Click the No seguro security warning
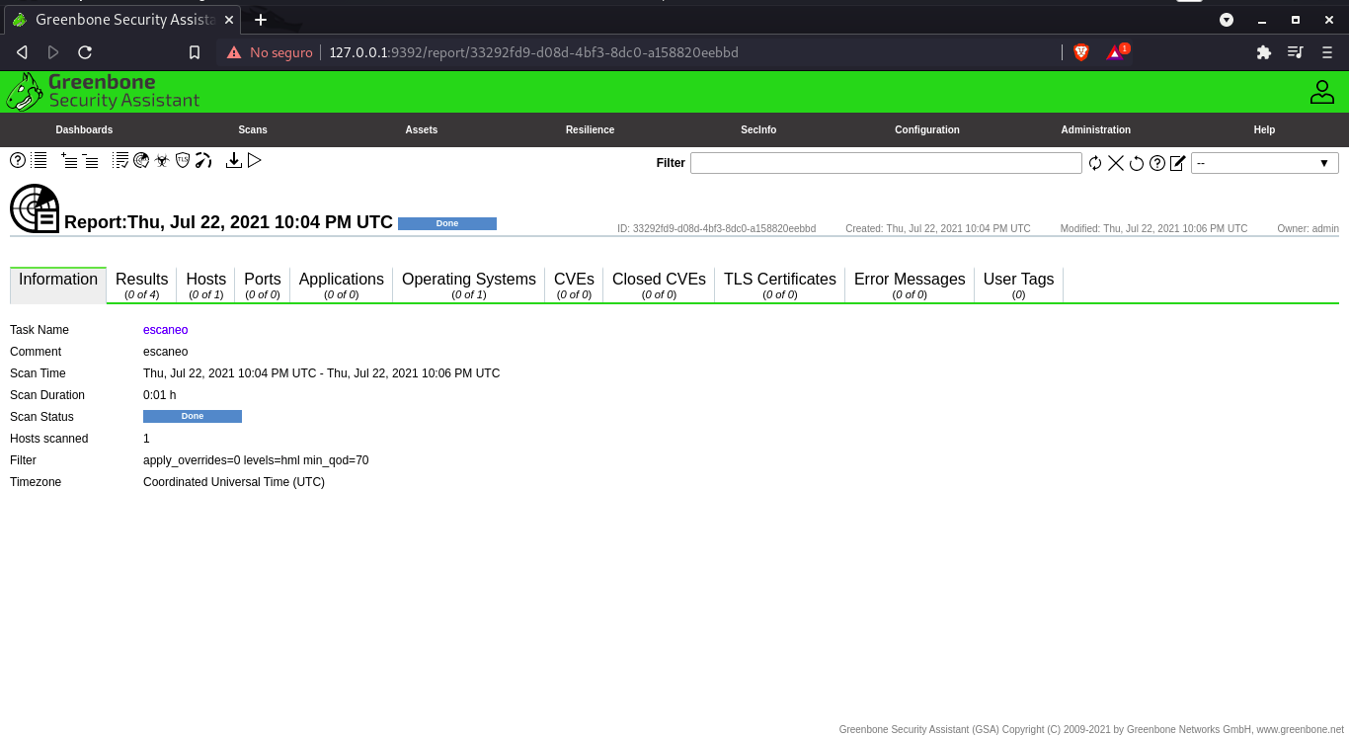This screenshot has width=1349, height=737. [x=270, y=52]
